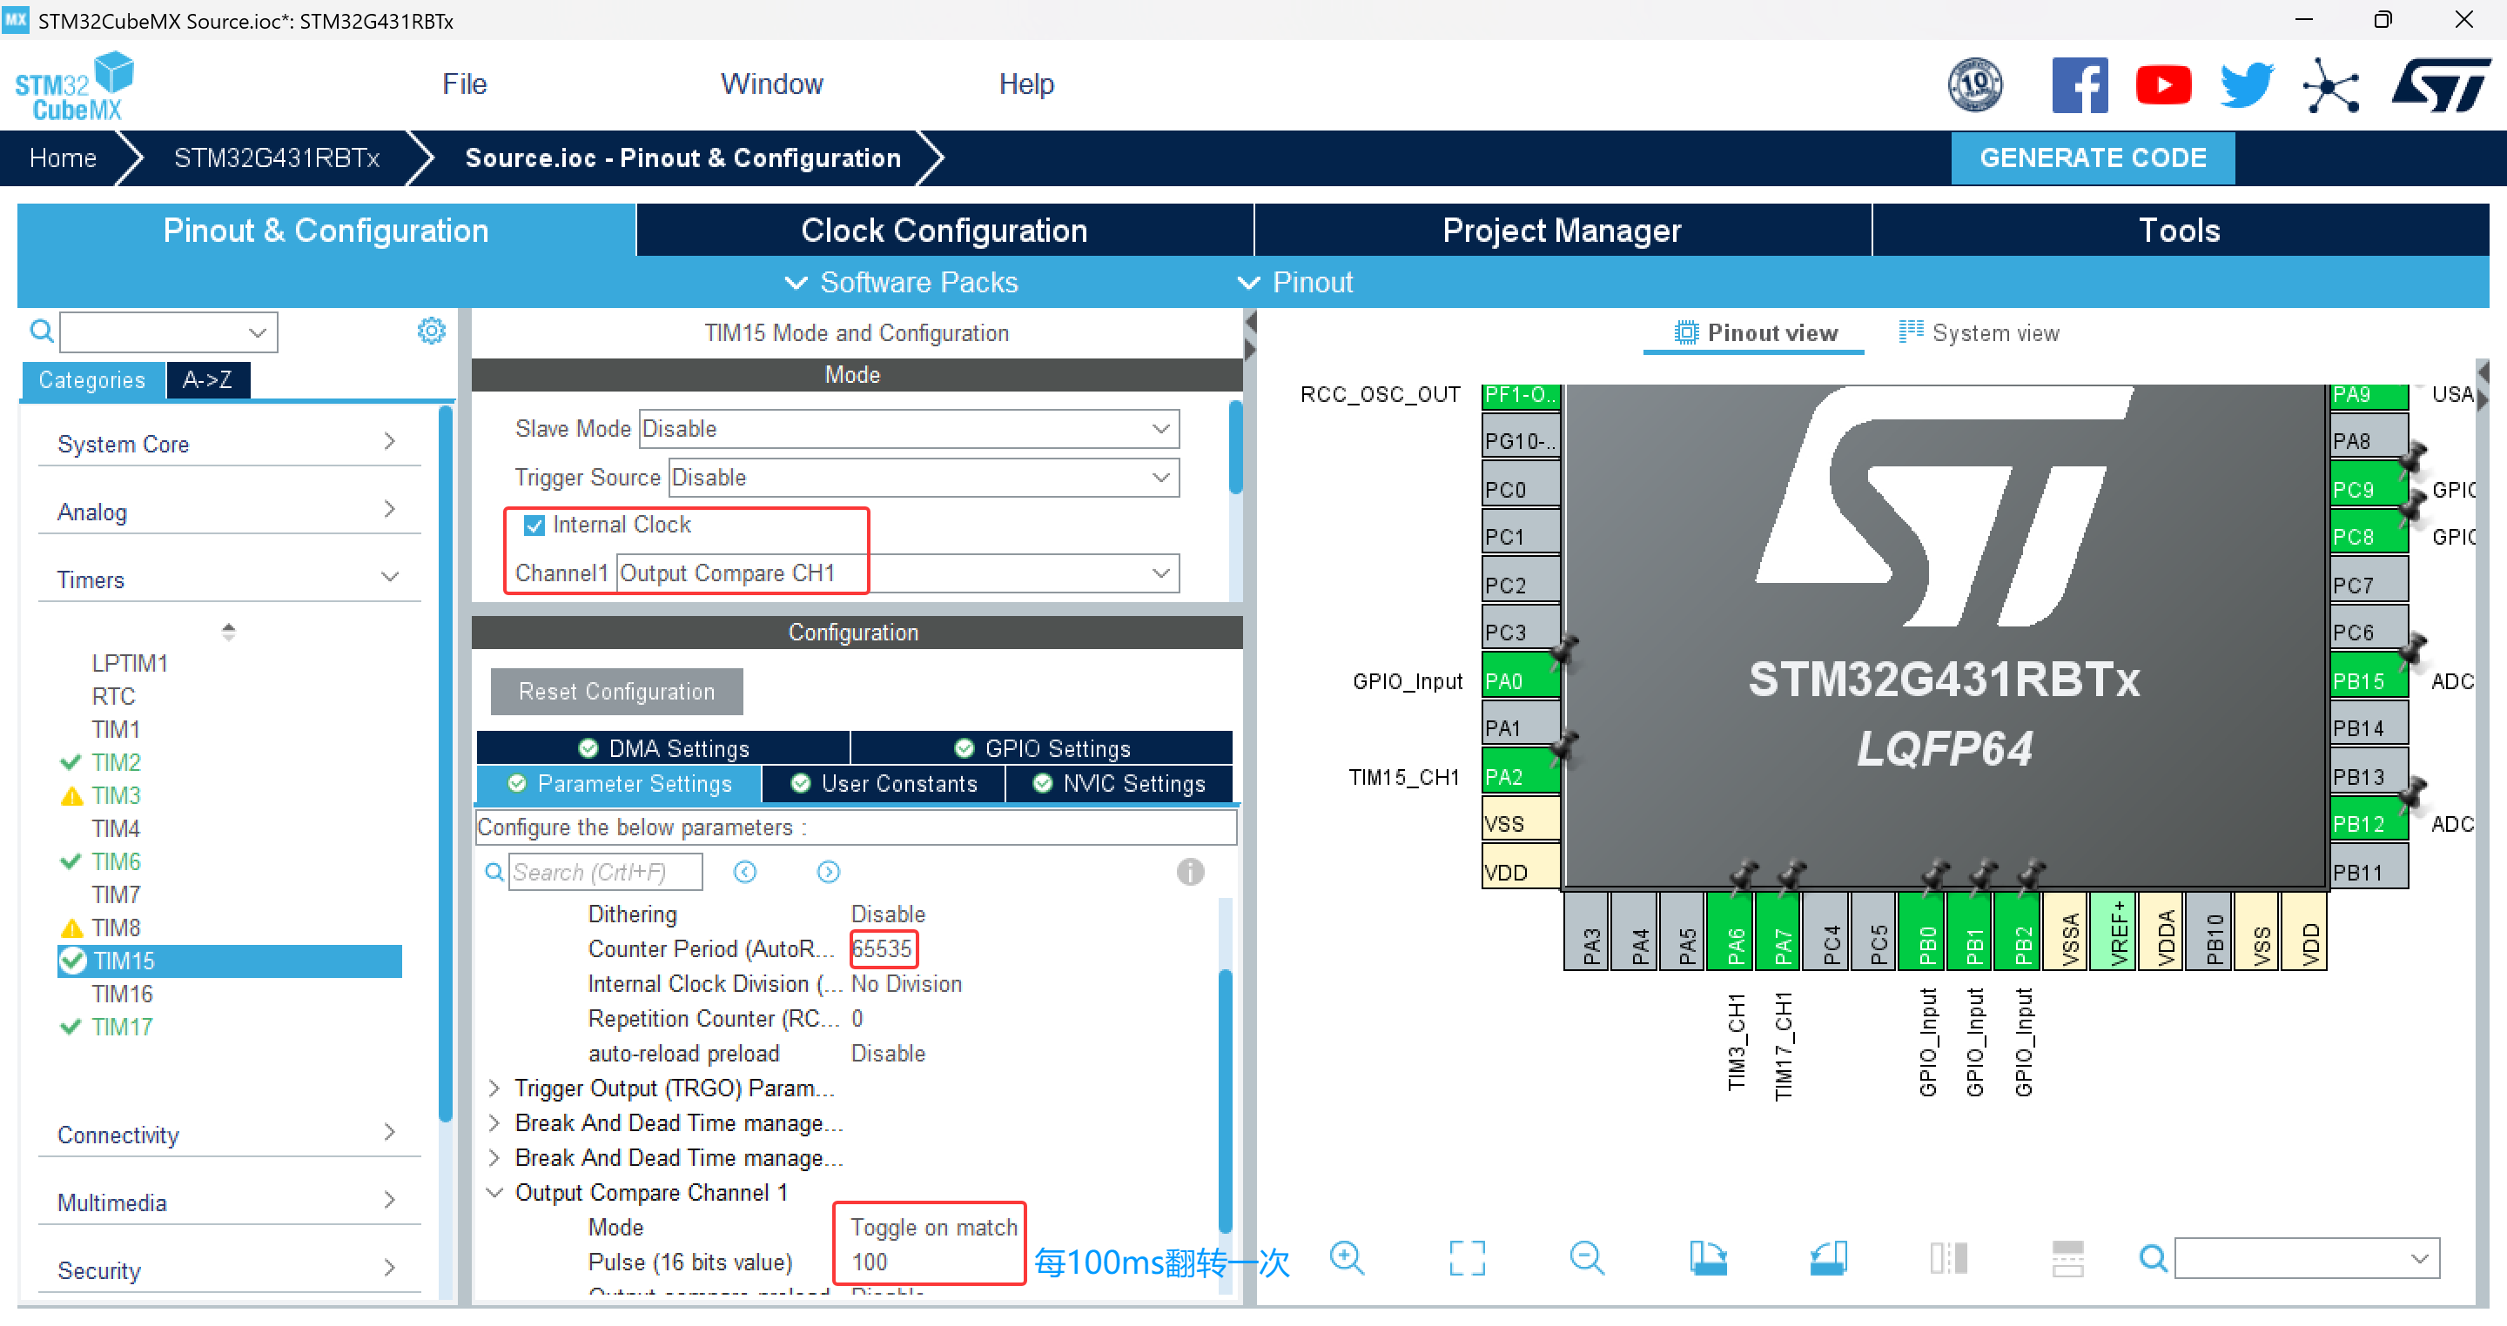The image size is (2507, 1326).
Task: Click the ST logo in header
Action: coord(2441,85)
